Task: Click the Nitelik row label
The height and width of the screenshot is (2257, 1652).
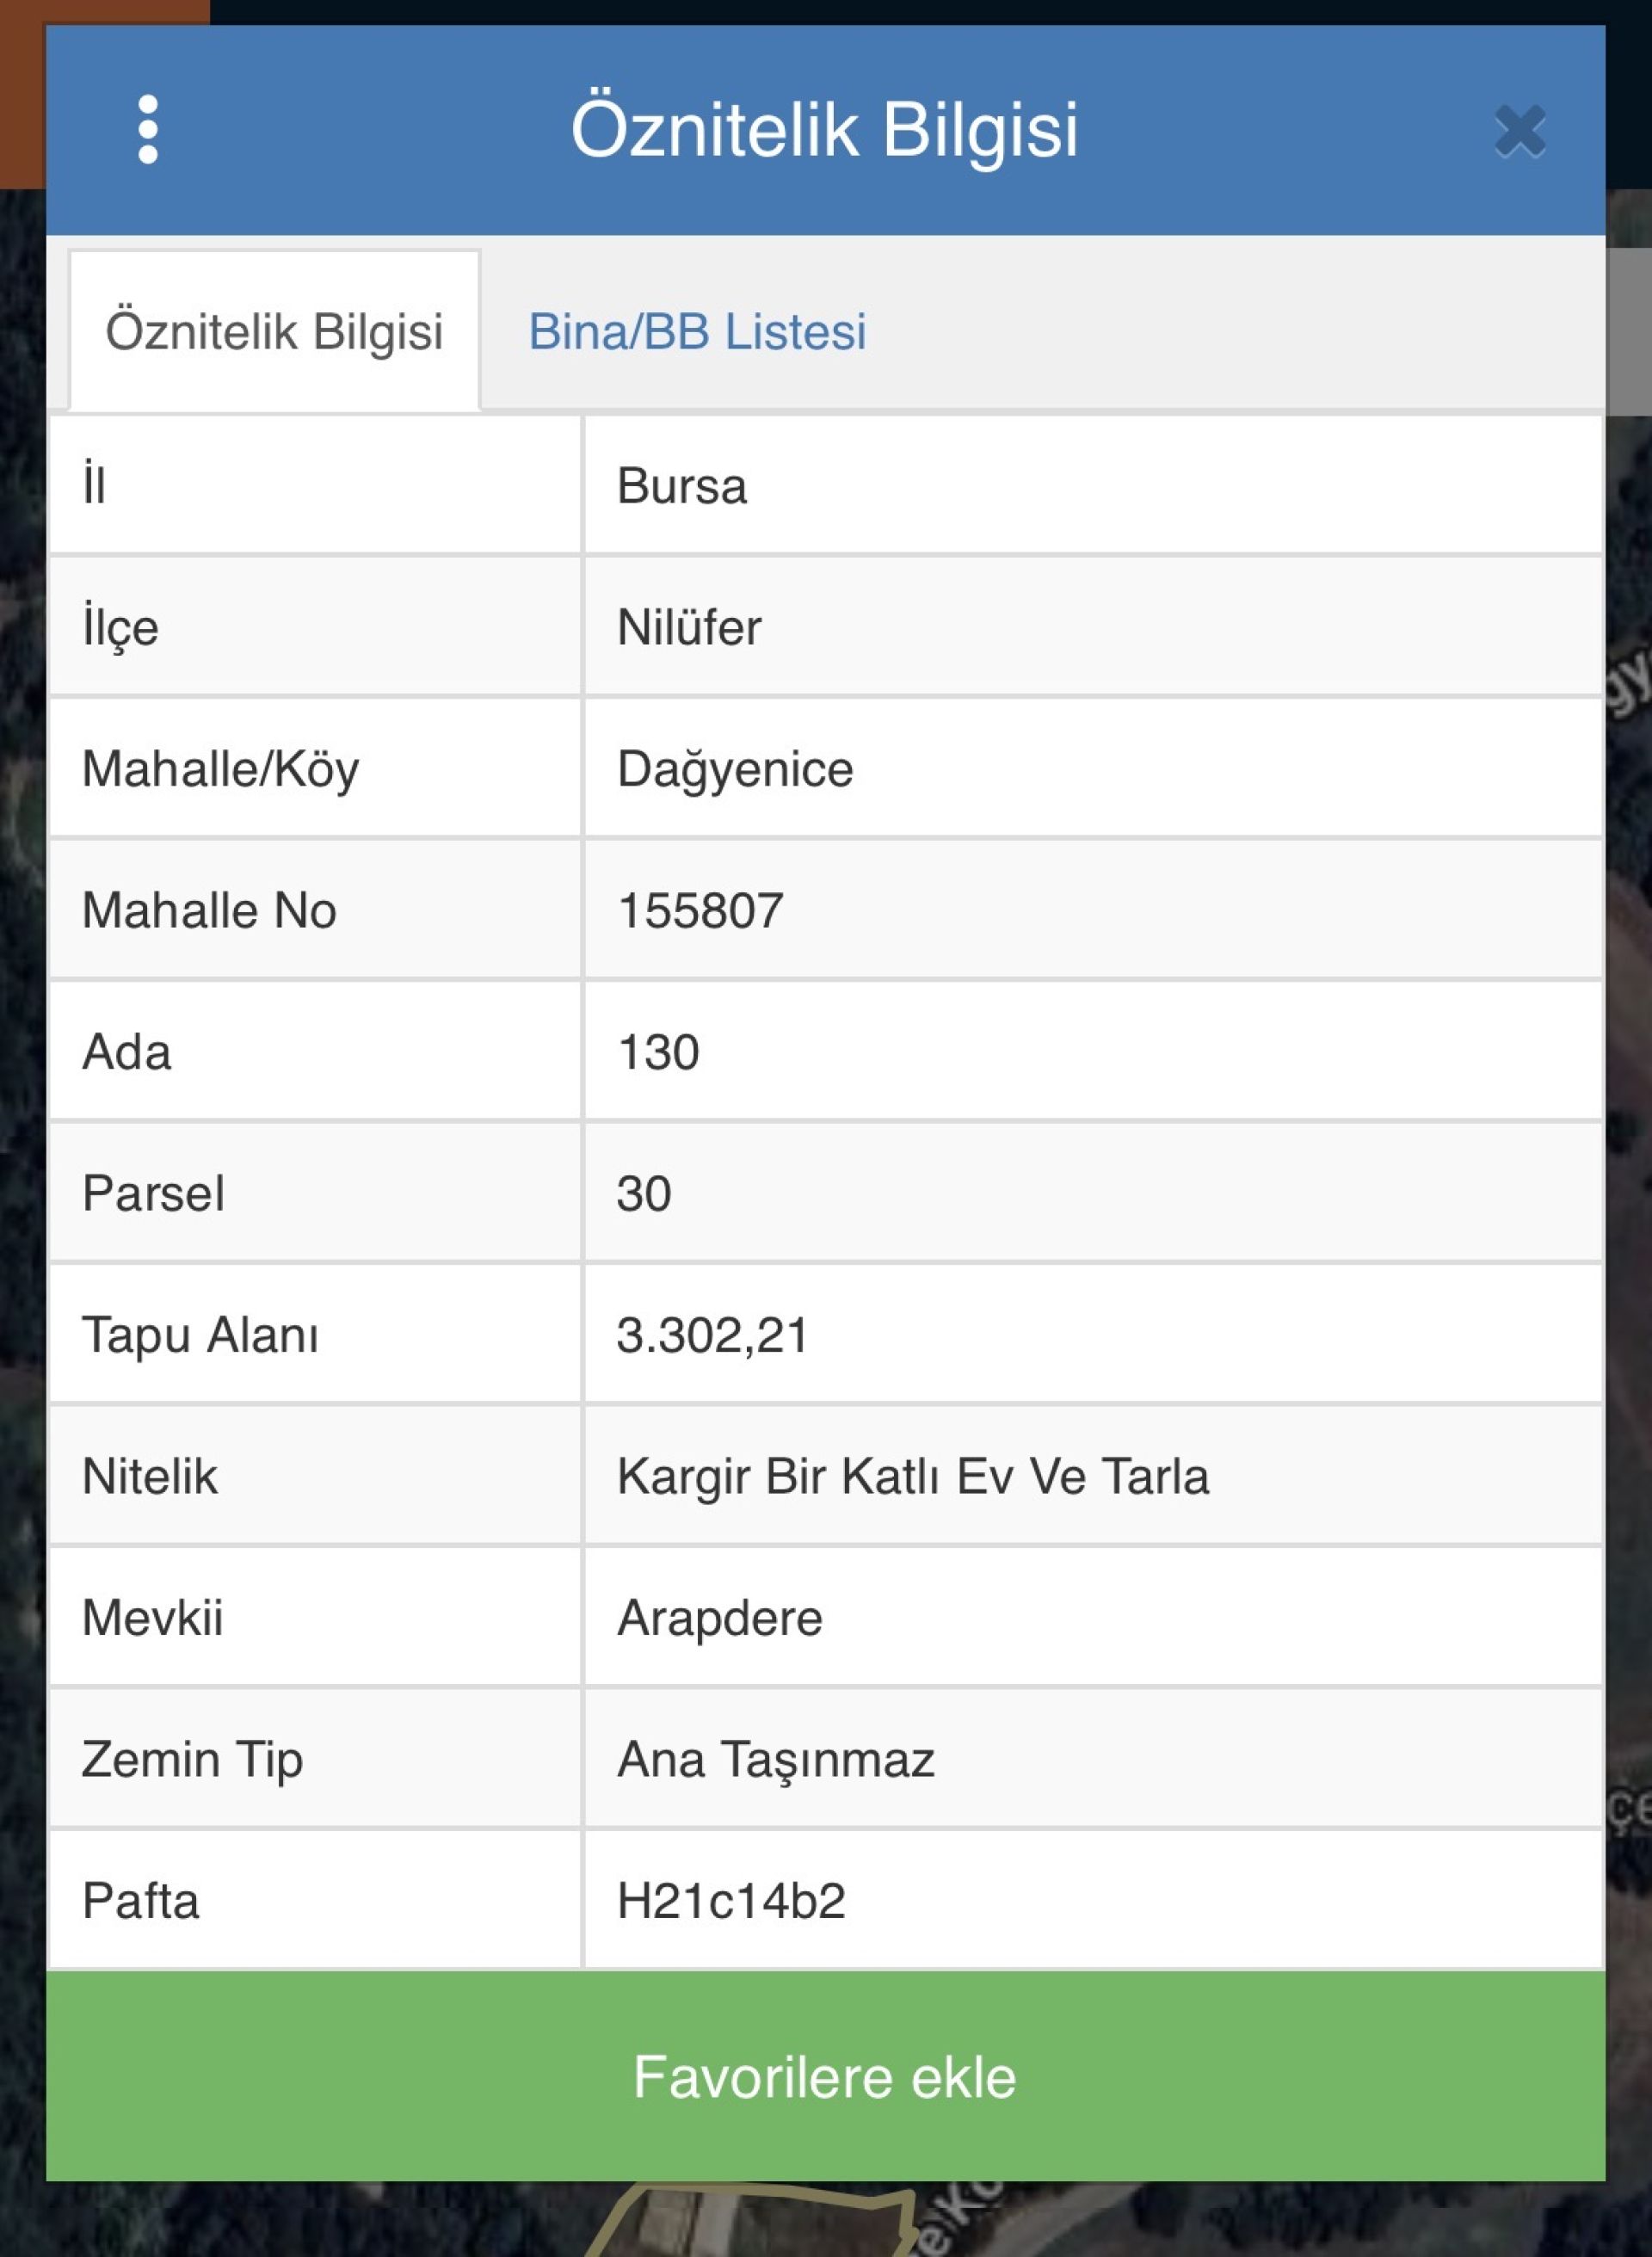Action: click(x=150, y=1476)
